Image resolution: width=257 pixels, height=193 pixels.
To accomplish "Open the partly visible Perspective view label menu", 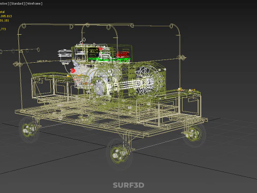I will [4, 4].
